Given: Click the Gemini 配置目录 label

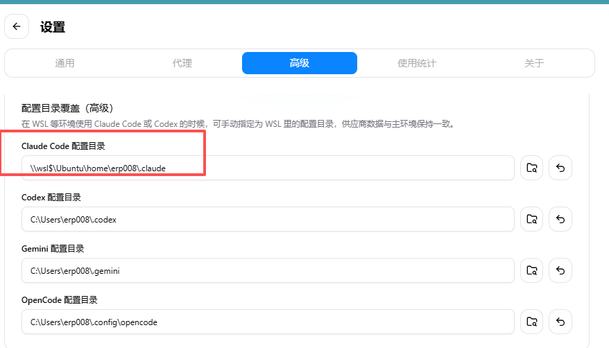Looking at the screenshot, I should click(x=53, y=249).
